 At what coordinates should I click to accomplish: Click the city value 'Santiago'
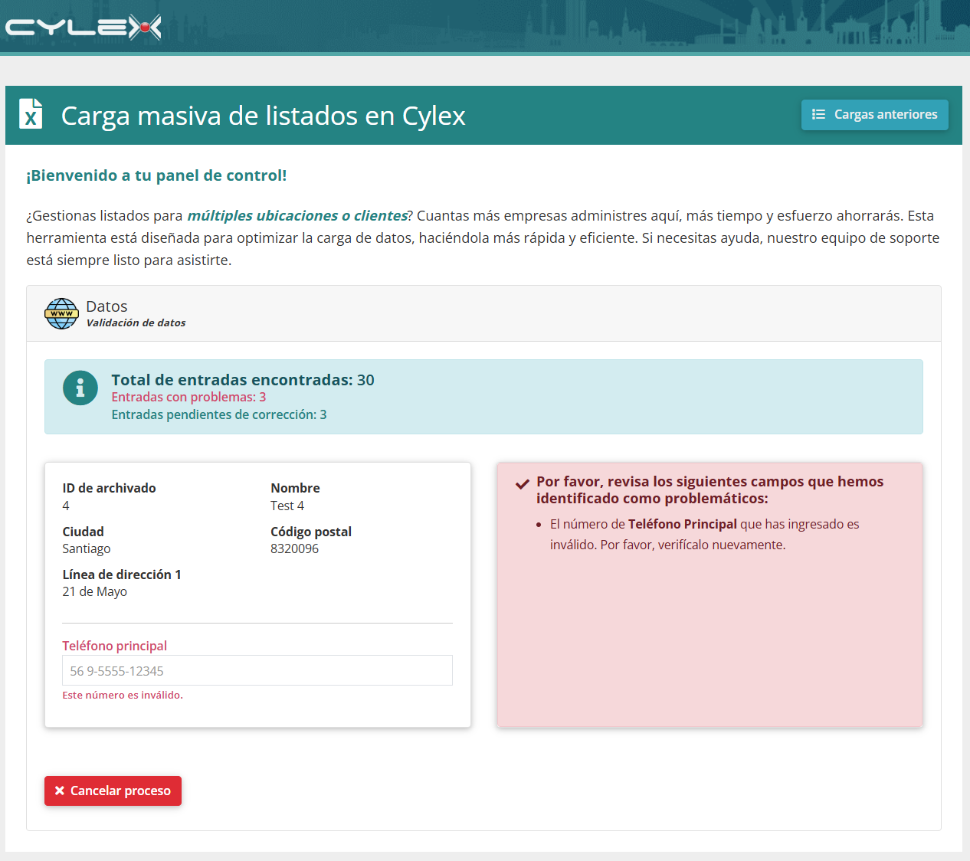point(87,548)
